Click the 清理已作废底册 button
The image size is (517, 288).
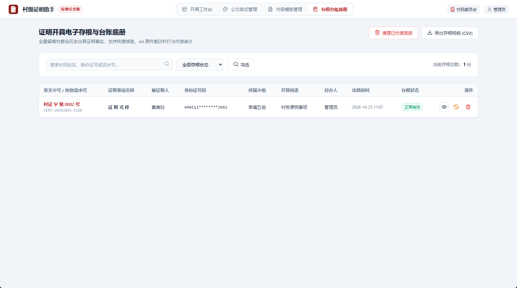(393, 33)
